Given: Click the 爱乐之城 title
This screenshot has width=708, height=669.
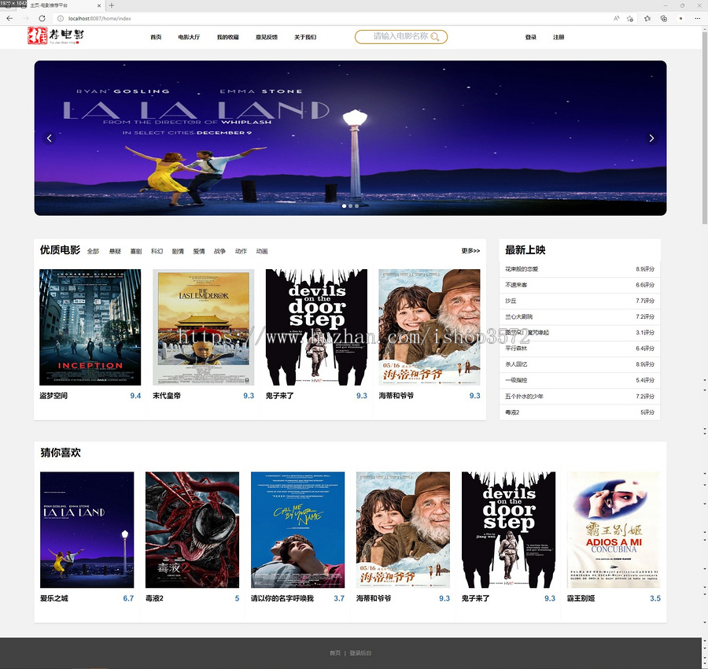Looking at the screenshot, I should 54,598.
